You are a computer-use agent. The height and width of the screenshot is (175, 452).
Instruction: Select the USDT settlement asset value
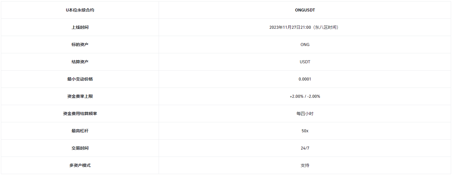point(305,62)
